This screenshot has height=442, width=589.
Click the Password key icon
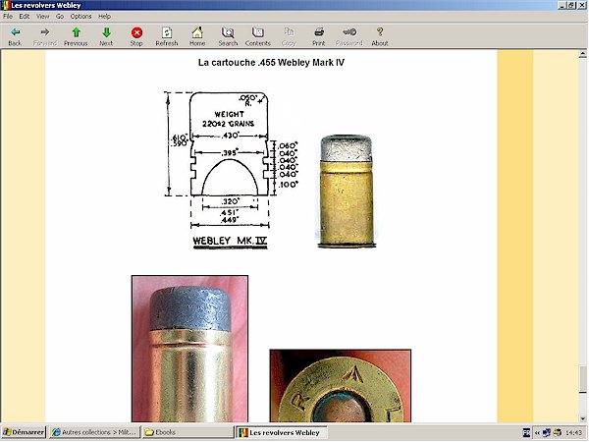(x=349, y=36)
